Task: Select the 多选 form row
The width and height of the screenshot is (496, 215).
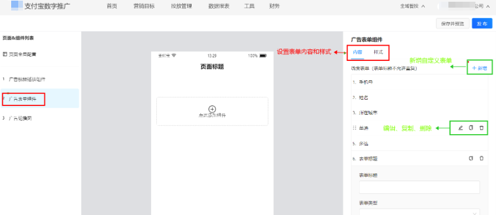Action: [420, 144]
